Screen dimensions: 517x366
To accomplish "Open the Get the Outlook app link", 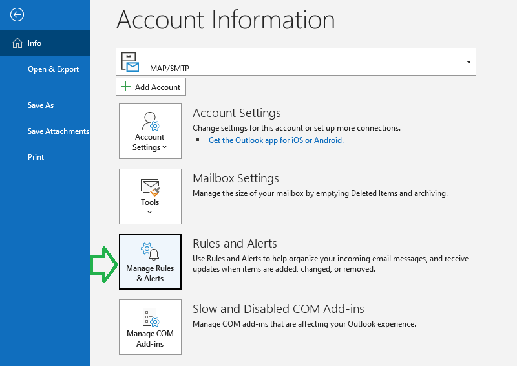I will click(x=276, y=140).
